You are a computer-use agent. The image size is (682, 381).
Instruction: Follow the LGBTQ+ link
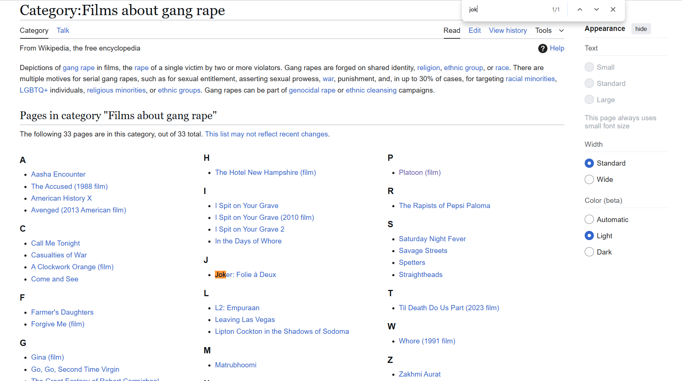[x=34, y=90]
